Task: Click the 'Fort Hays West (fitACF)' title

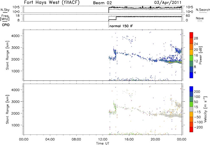Action: (x=52, y=2)
